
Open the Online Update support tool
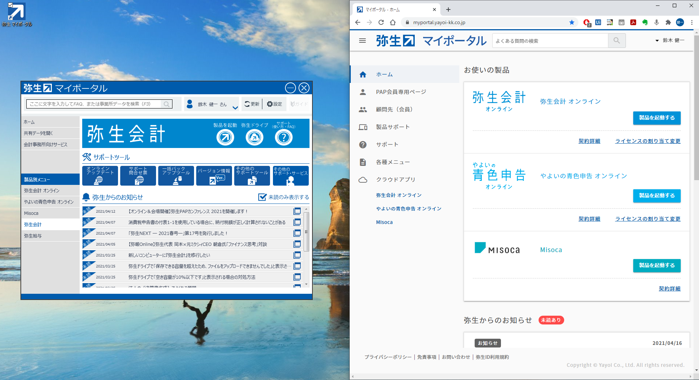(x=100, y=176)
